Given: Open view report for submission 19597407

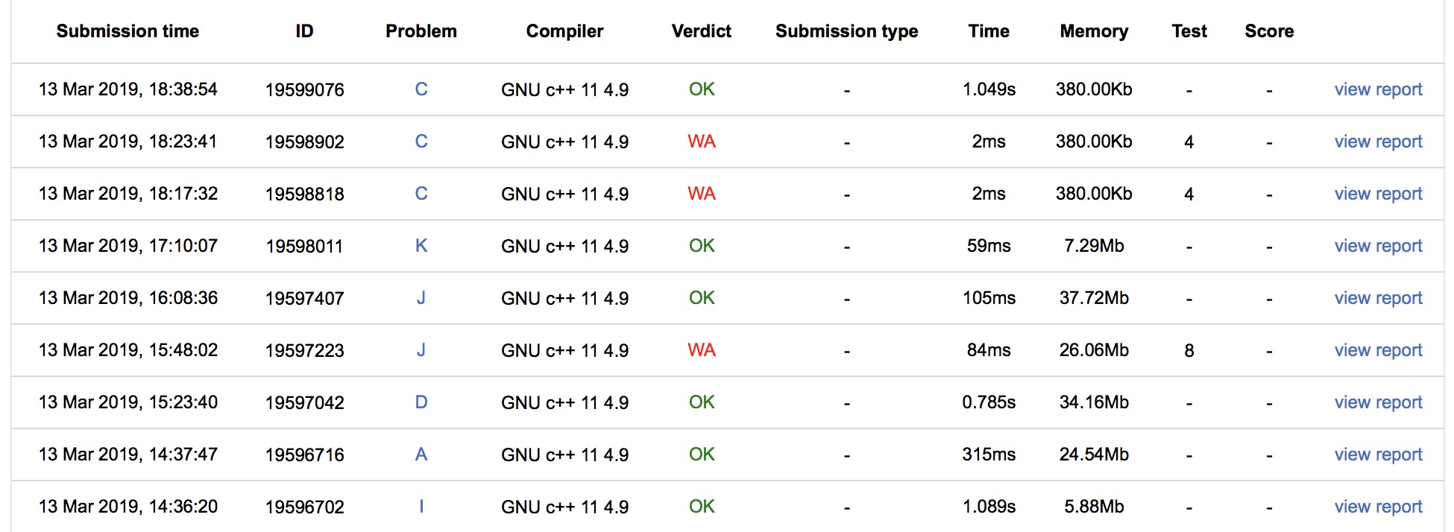Looking at the screenshot, I should click(1378, 298).
